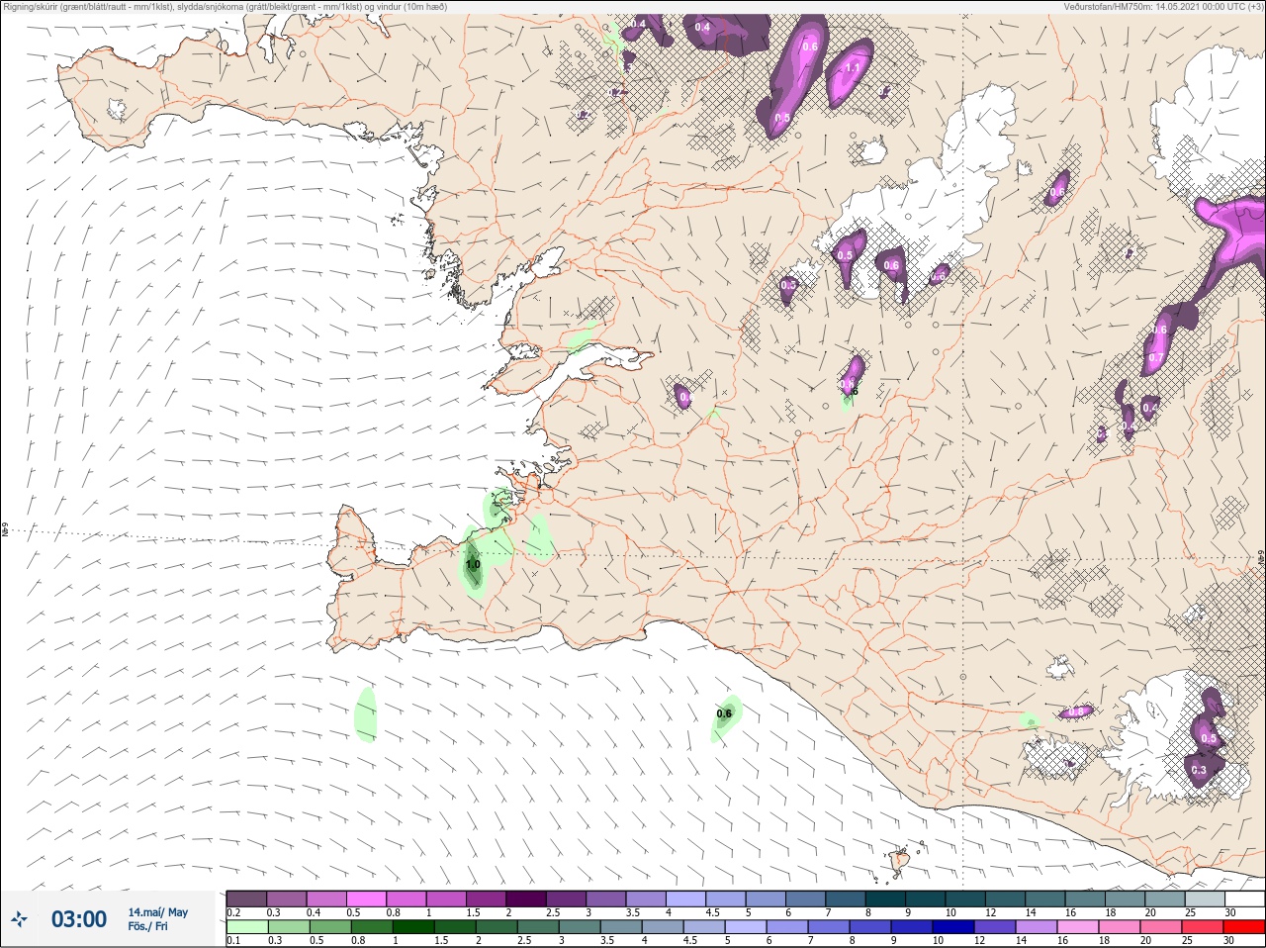This screenshot has height=948, width=1266.
Task: Click the '0.1' label in the lower legend row
Action: tap(233, 941)
